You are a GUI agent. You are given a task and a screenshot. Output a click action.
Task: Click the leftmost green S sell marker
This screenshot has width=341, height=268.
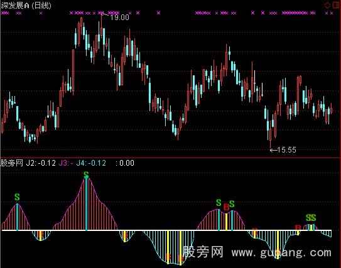click(17, 197)
